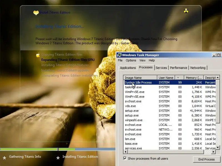Click the horizontal scrollbar thumb in process list
This screenshot has width=222, height=166.
166,152
